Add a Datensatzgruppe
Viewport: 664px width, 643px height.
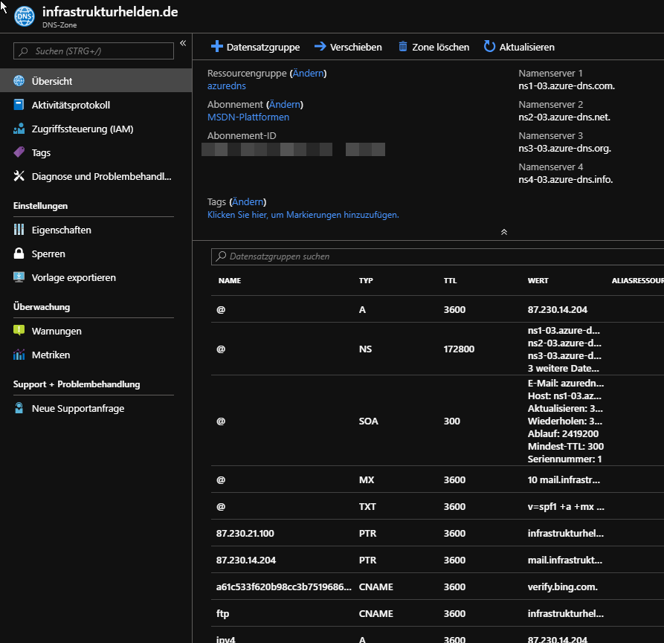[255, 47]
